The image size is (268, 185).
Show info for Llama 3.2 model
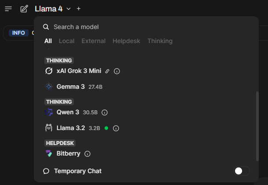[116, 128]
